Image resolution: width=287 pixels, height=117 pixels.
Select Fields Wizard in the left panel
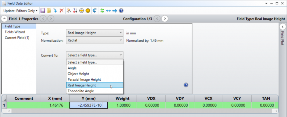tap(15, 32)
